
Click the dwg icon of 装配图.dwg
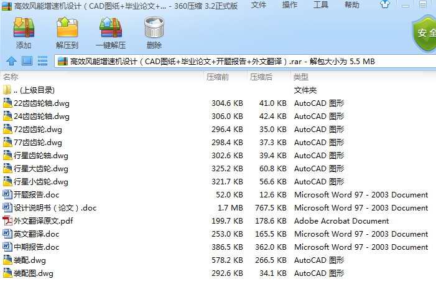7,273
